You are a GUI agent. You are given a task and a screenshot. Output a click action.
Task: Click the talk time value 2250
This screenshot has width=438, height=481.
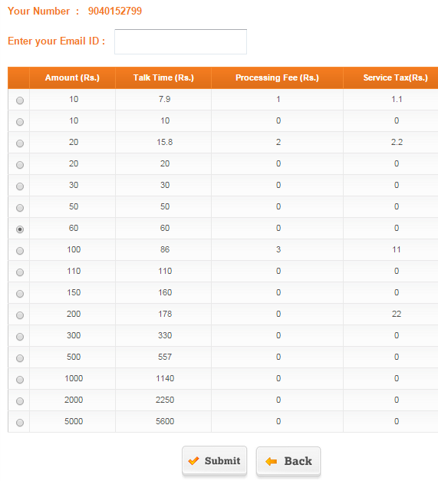click(x=165, y=400)
